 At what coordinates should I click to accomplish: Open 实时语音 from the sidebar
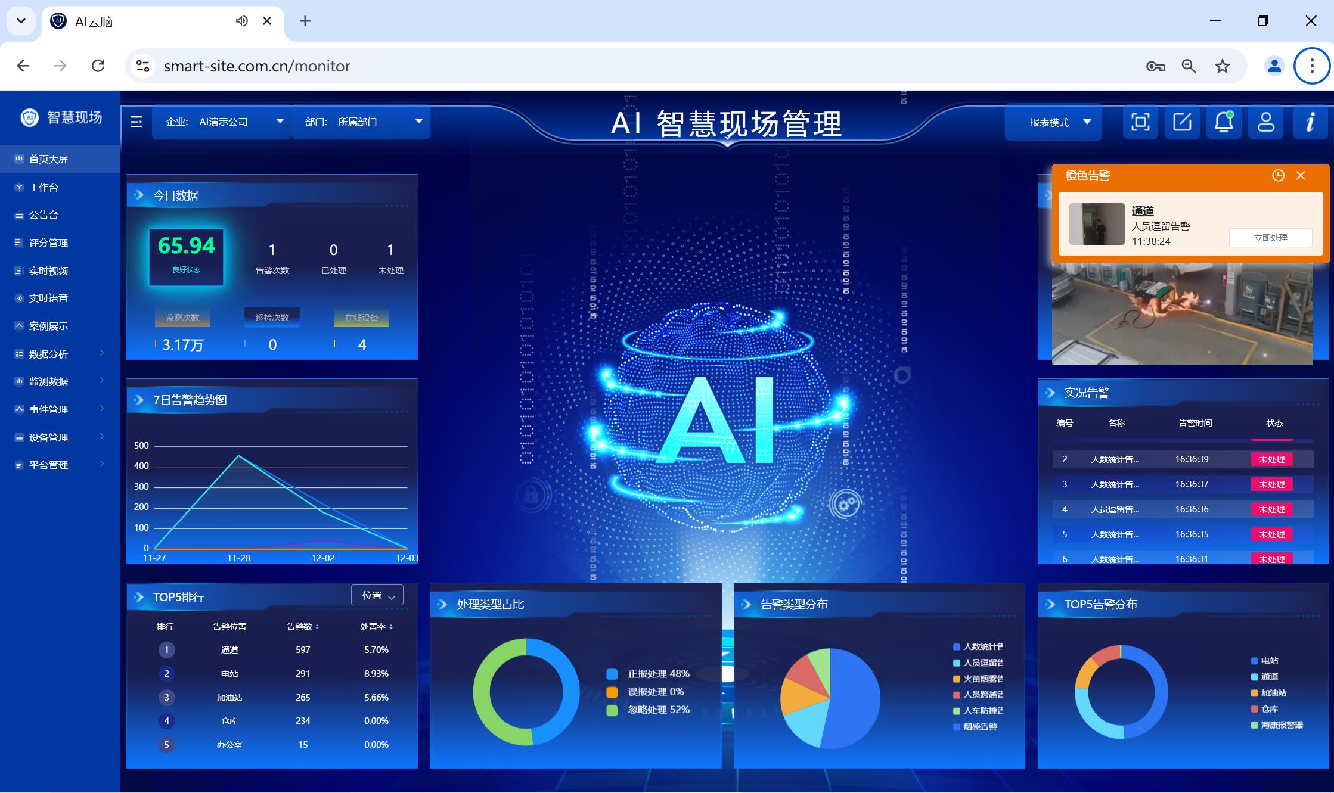tap(60, 298)
